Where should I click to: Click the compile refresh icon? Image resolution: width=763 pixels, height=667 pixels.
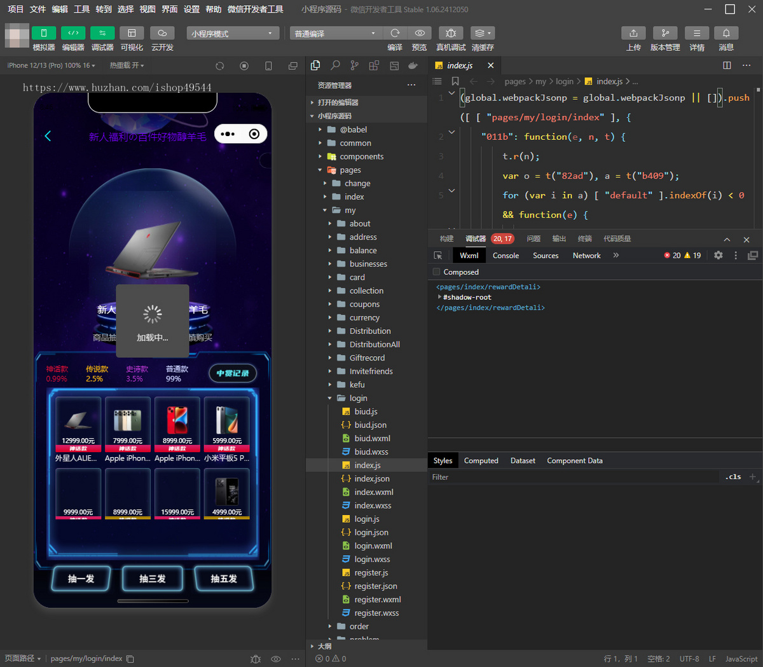pos(395,33)
